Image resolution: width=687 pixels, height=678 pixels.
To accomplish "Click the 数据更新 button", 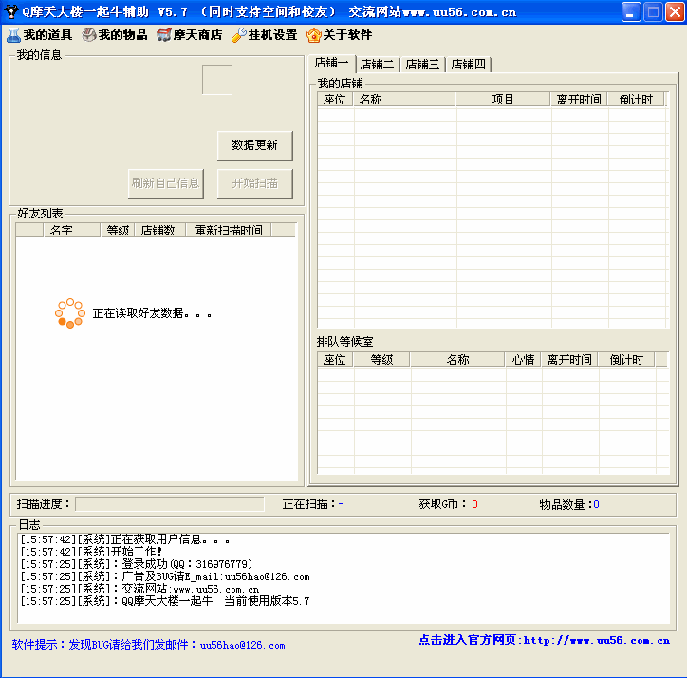I will [255, 145].
